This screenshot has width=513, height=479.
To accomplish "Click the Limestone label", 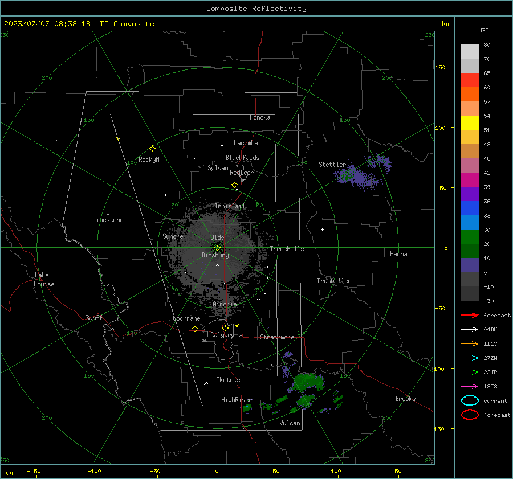I will pos(108,220).
